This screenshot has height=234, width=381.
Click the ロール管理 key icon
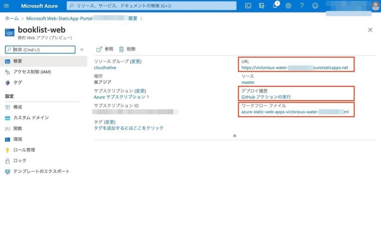[x=8, y=150]
